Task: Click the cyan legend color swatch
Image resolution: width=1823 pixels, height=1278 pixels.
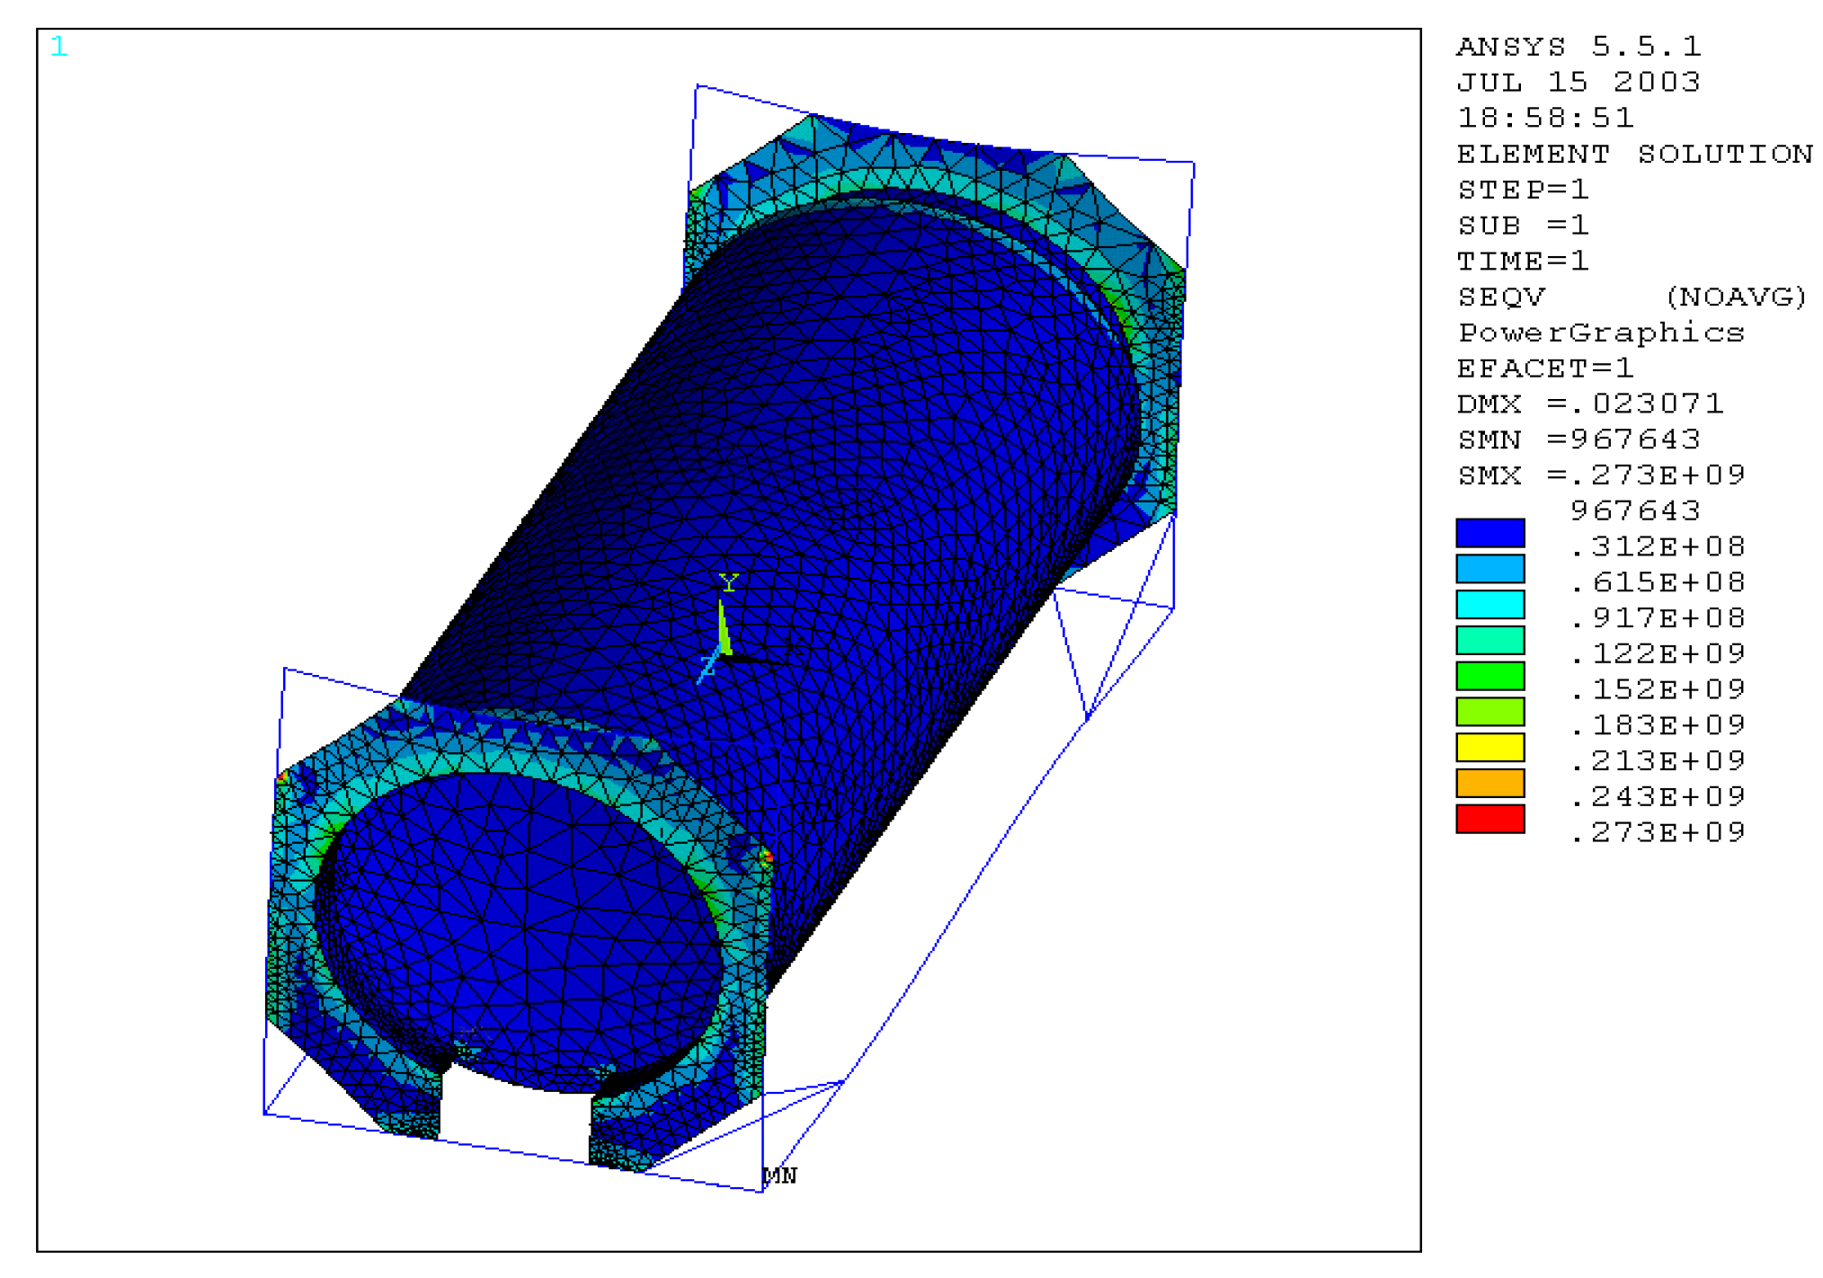Action: point(1490,604)
